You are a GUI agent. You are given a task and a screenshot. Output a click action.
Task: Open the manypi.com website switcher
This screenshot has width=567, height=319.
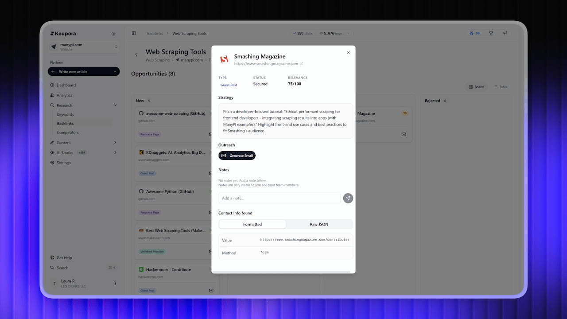click(84, 47)
